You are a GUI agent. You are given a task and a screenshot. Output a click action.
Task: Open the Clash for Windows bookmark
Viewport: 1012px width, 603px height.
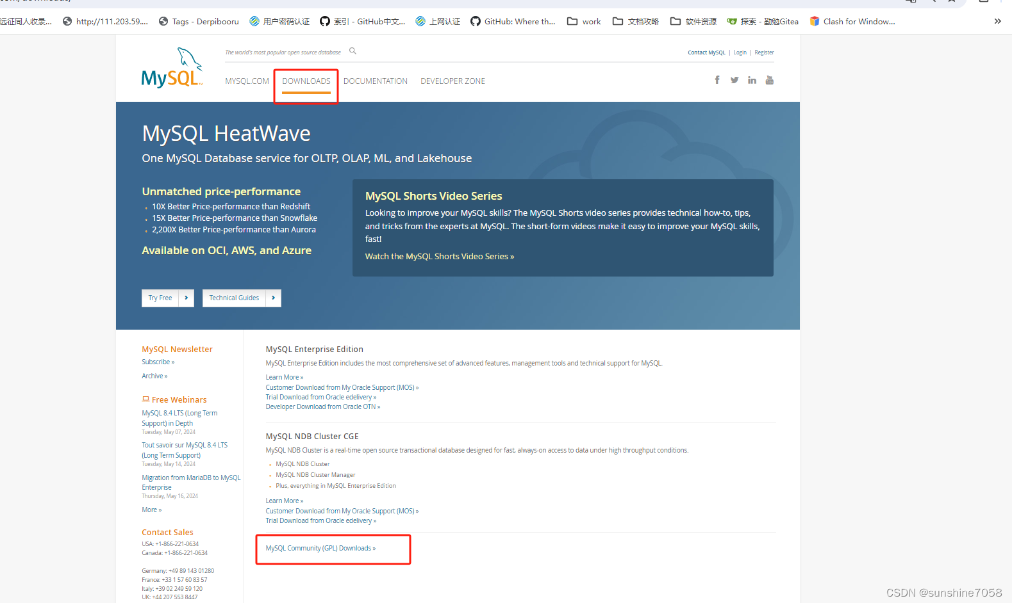pos(852,21)
